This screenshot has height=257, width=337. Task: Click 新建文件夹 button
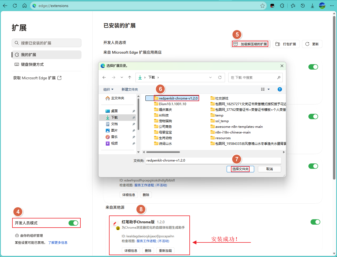(x=130, y=89)
